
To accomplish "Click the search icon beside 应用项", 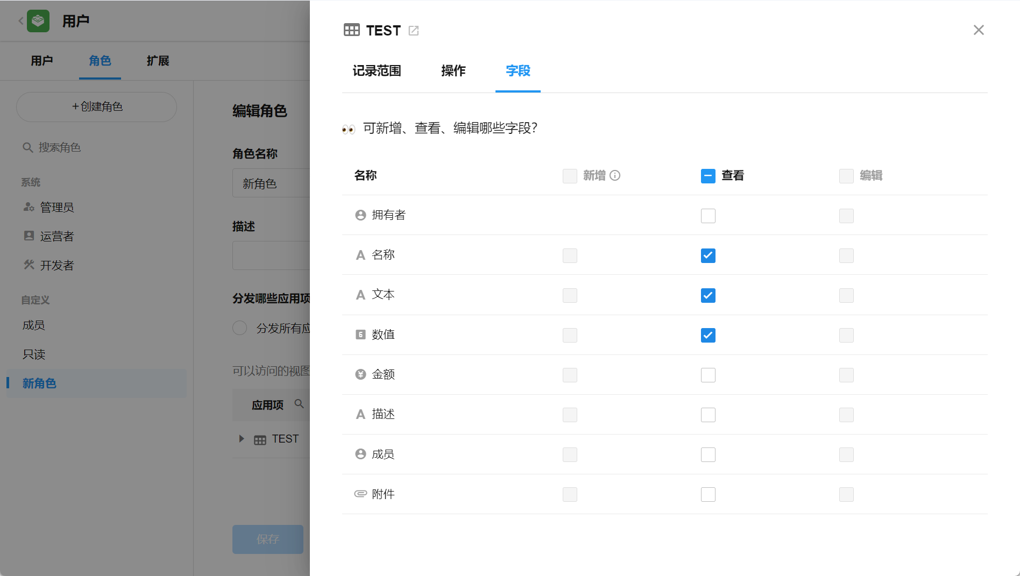I will point(299,404).
